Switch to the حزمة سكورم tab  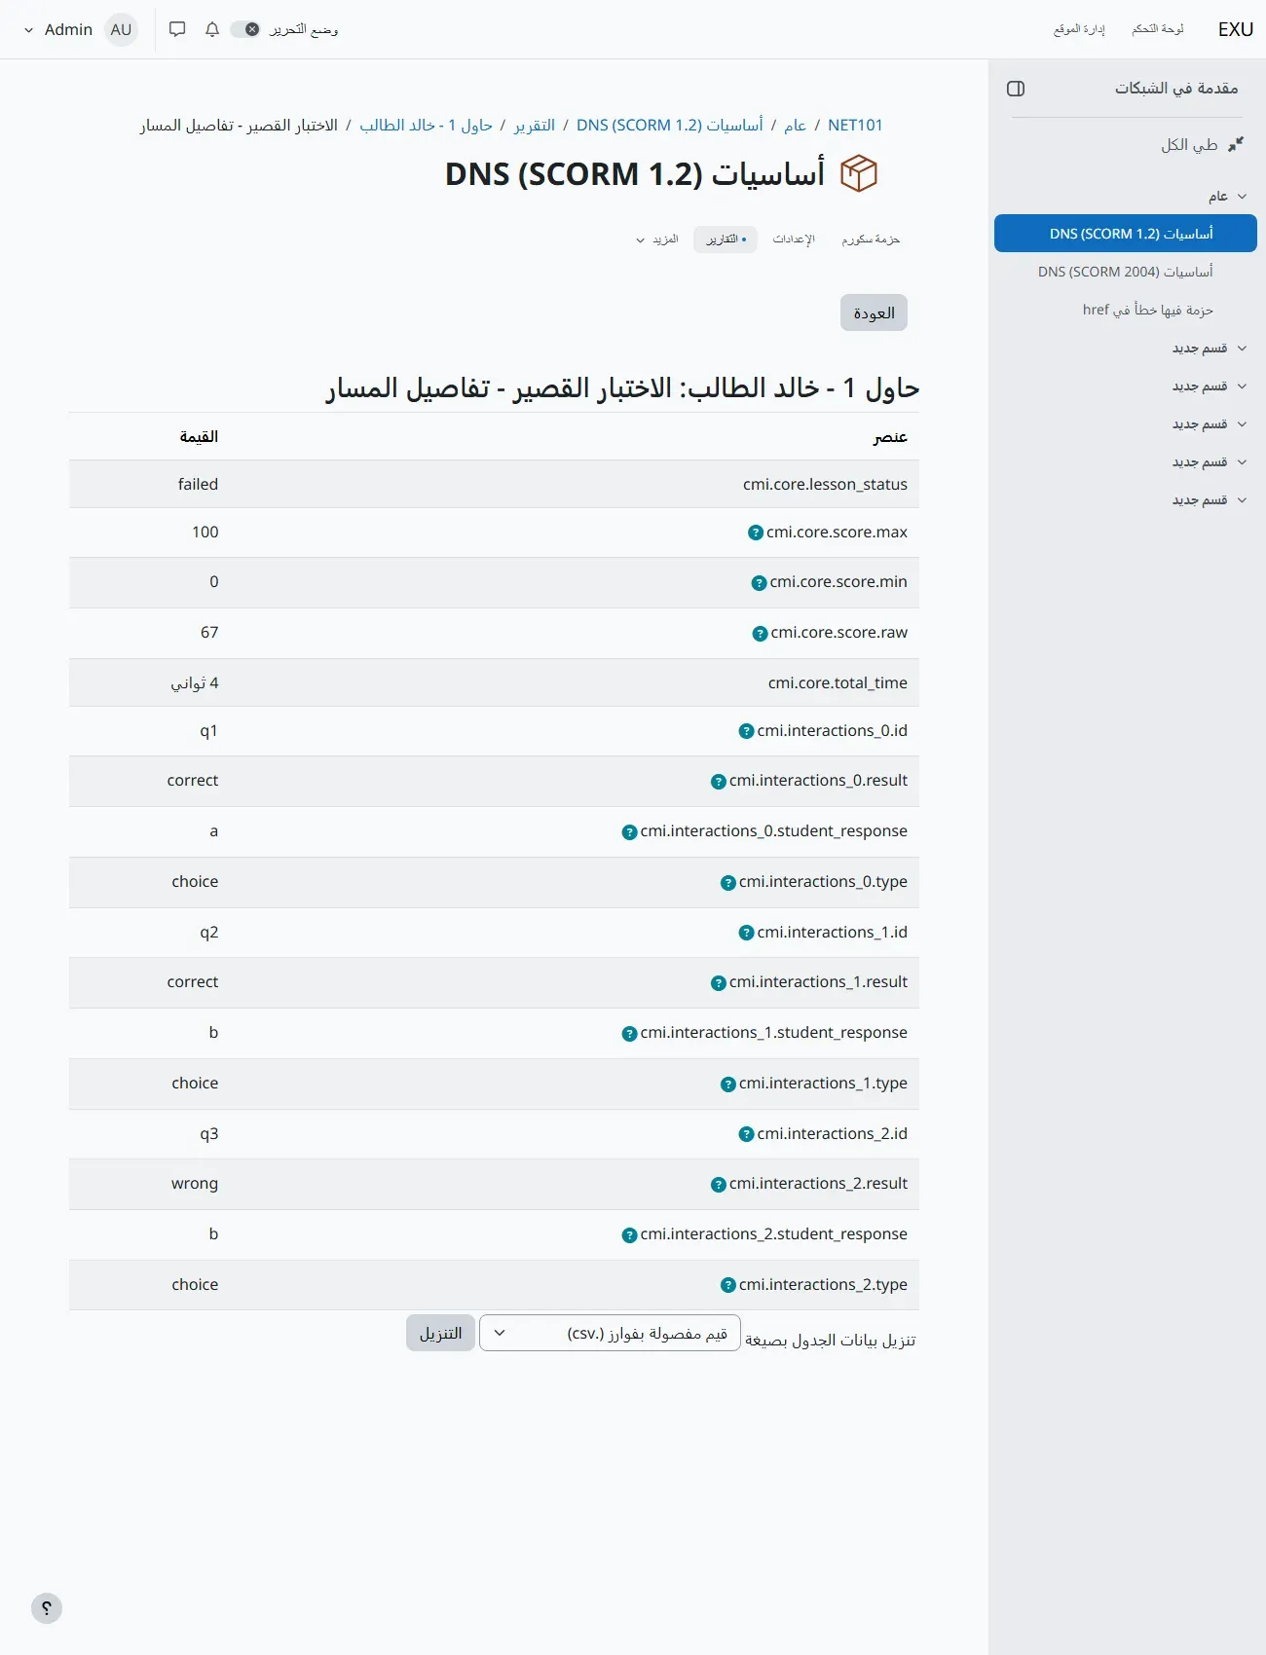pos(871,239)
